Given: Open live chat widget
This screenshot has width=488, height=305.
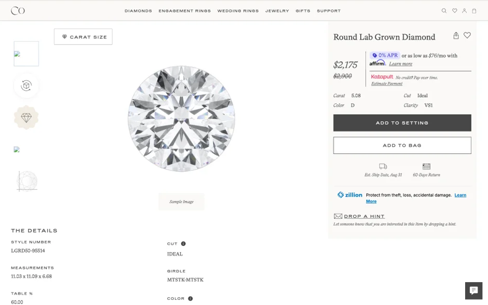Looking at the screenshot, I should 473,290.
